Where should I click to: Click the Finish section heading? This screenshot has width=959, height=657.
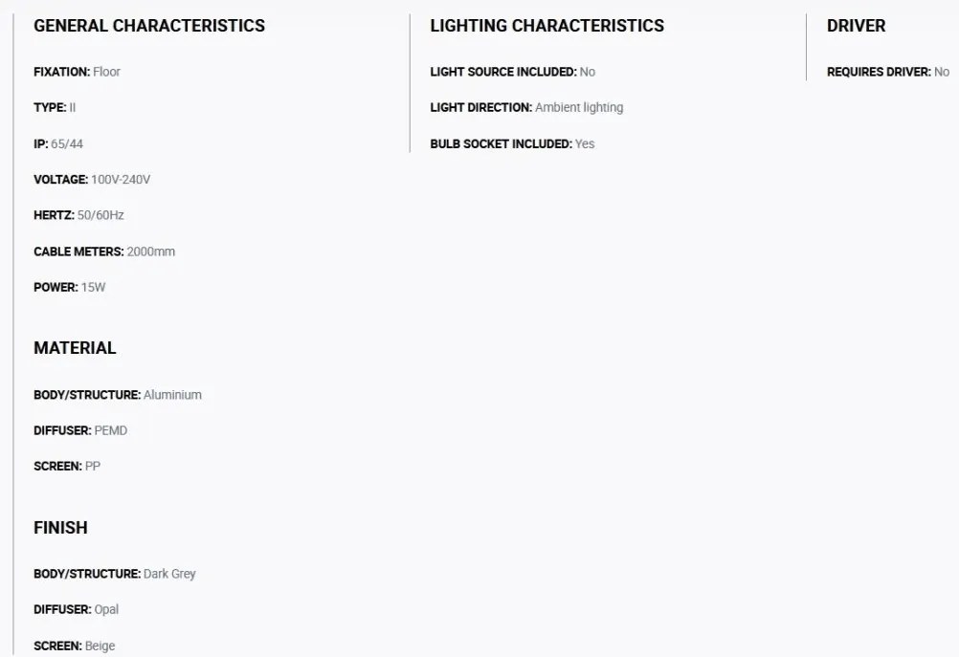(x=60, y=528)
